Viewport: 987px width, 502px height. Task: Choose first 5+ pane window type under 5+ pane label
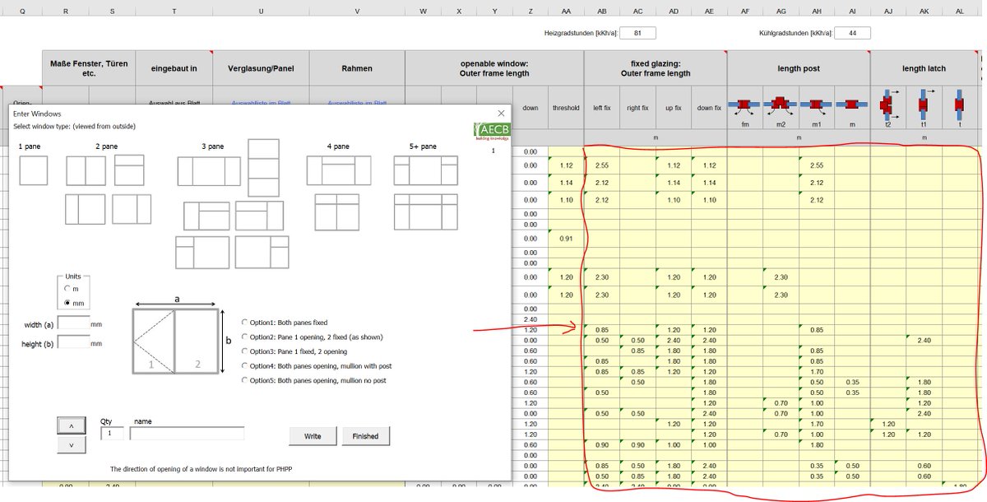(426, 170)
